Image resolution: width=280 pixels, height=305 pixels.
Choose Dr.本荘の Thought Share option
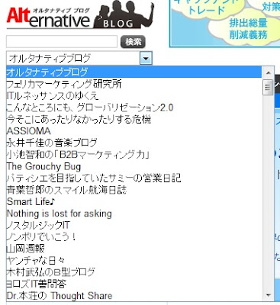(135, 296)
